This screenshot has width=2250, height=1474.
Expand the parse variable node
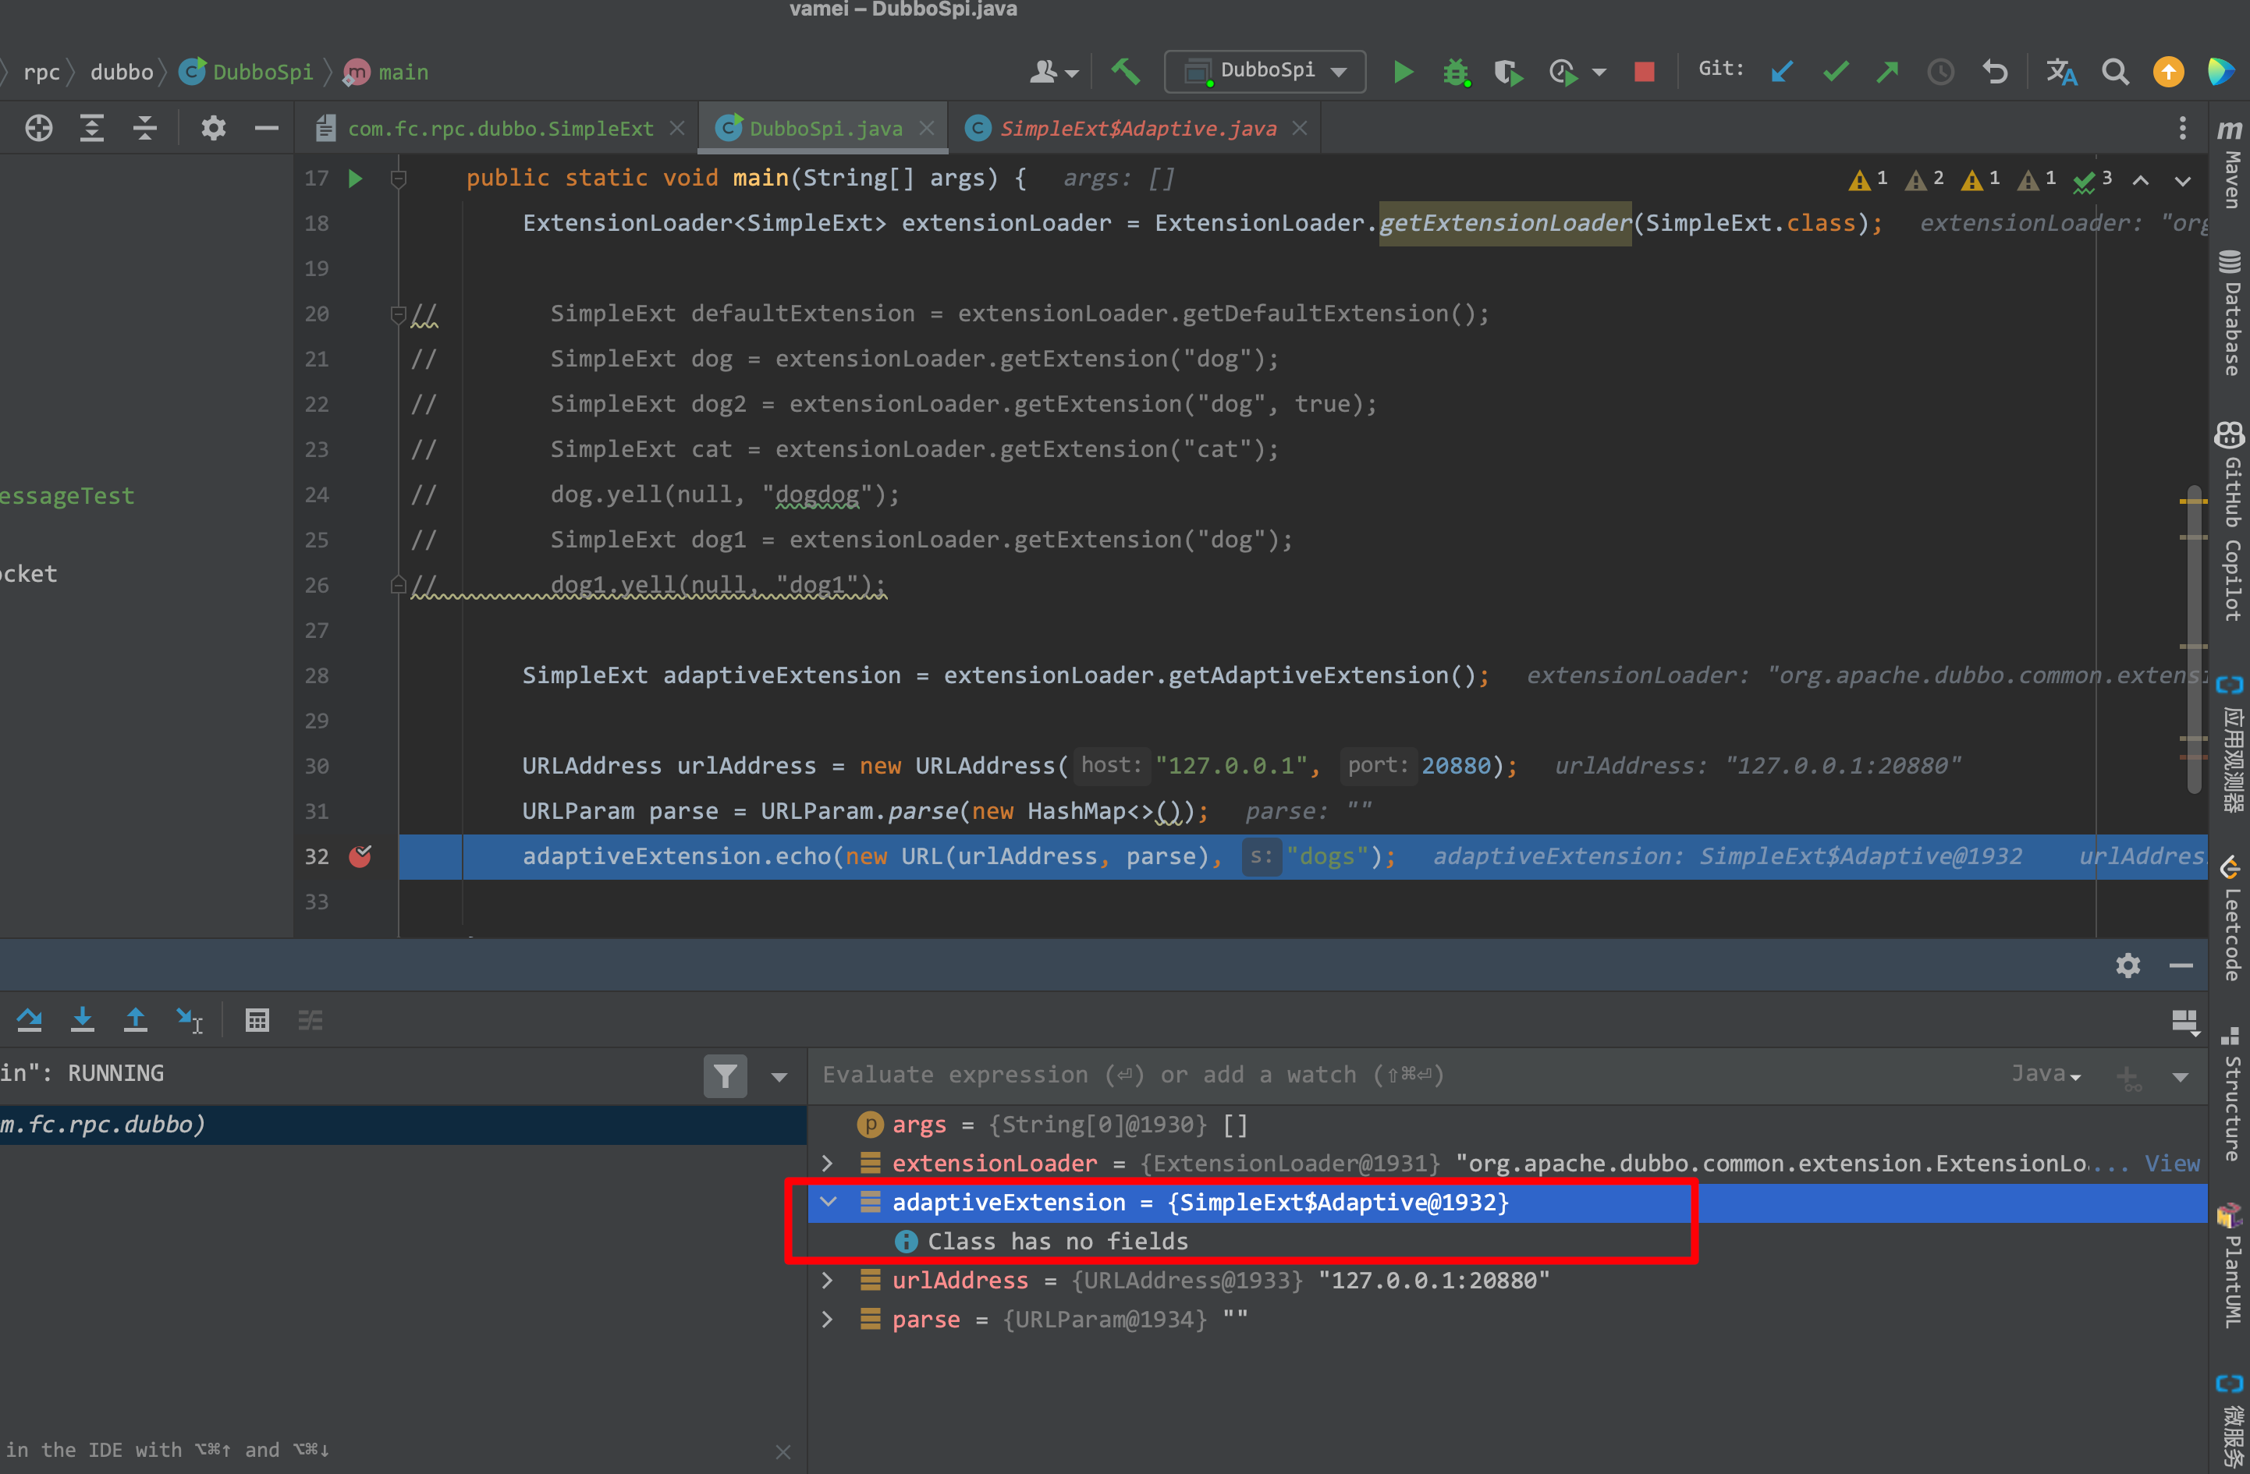coord(827,1319)
